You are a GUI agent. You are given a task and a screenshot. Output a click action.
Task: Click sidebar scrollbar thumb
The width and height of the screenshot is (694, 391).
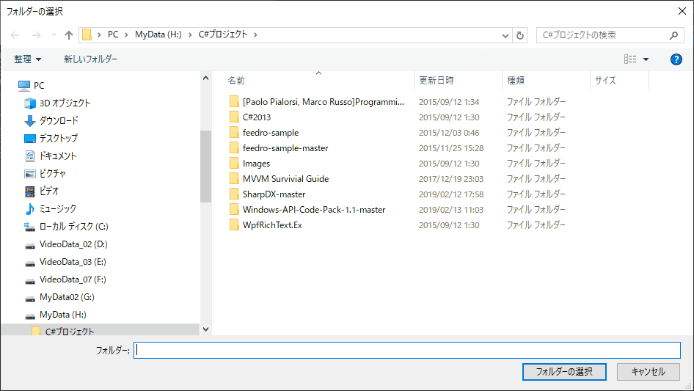pyautogui.click(x=205, y=167)
